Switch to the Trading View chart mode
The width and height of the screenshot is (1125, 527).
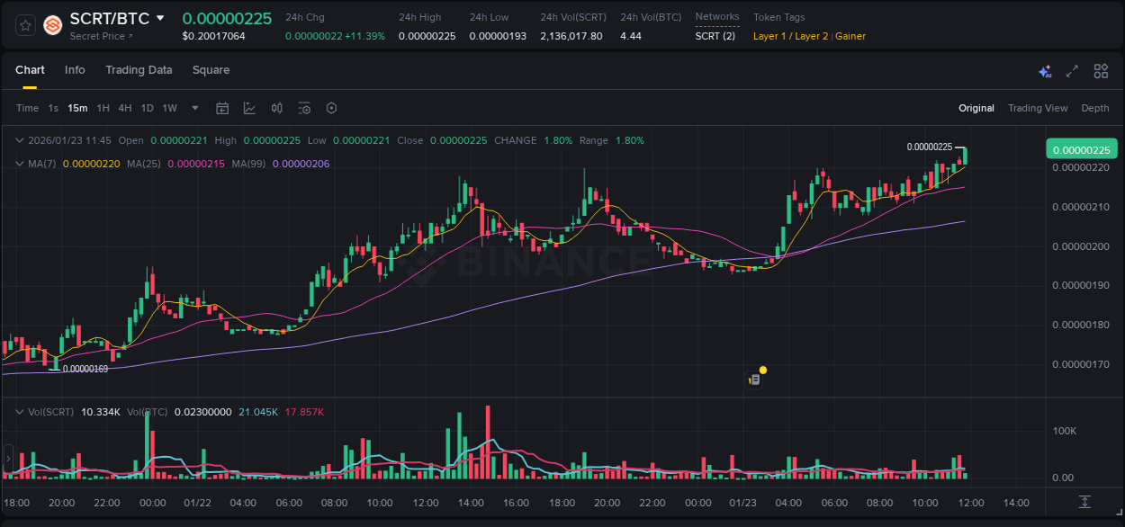click(1038, 108)
